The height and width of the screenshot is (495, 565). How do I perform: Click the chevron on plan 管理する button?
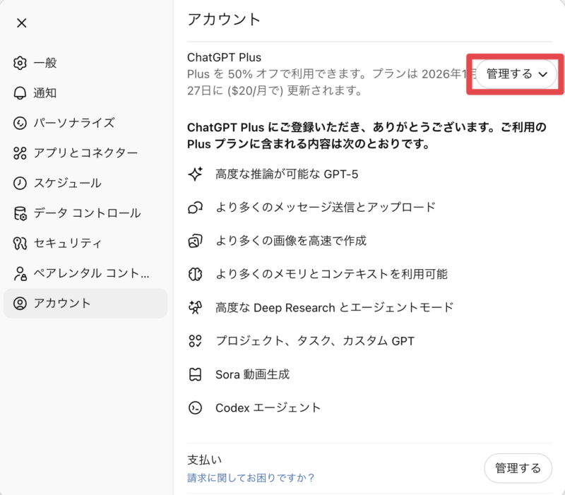(543, 74)
